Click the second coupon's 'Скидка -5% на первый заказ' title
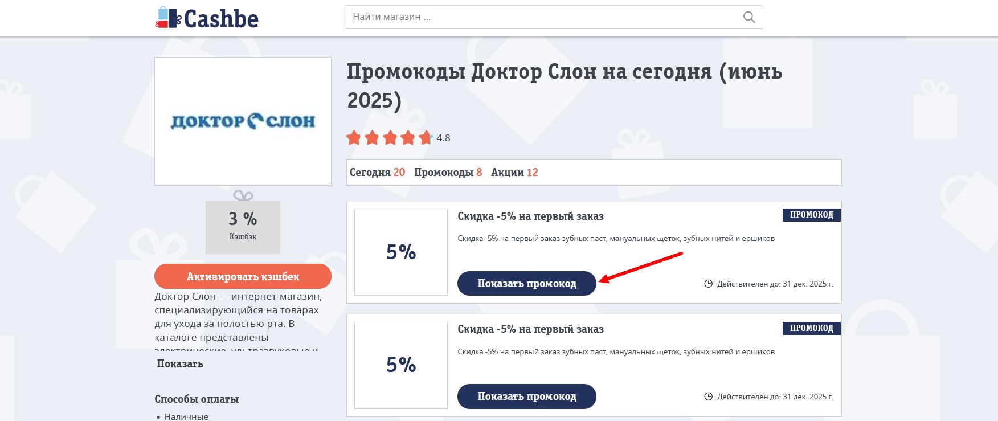 click(530, 329)
